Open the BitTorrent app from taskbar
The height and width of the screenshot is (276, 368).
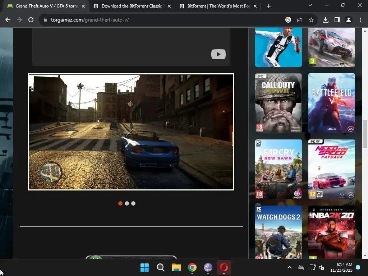[x=208, y=267]
